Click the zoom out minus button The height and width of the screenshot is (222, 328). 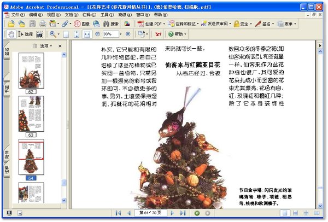click(x=97, y=34)
